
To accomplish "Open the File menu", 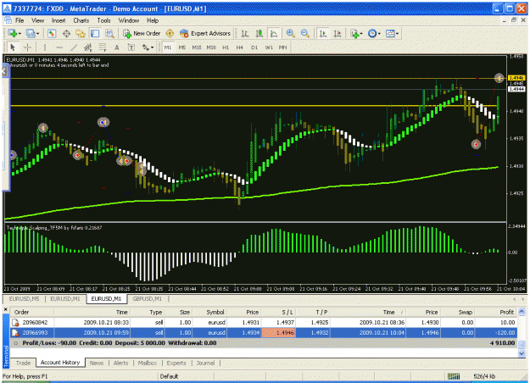I will tap(20, 20).
